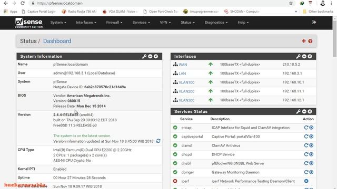Expand the Status menu
Image resolution: width=337 pixels, height=189 pixels.
(x=187, y=23)
